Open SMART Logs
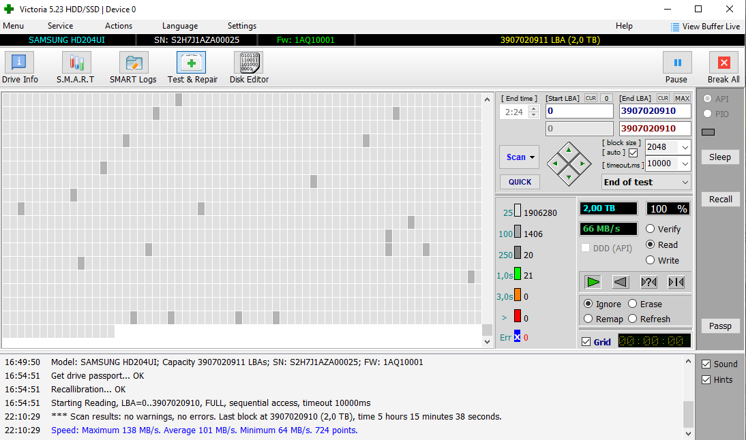 [134, 62]
